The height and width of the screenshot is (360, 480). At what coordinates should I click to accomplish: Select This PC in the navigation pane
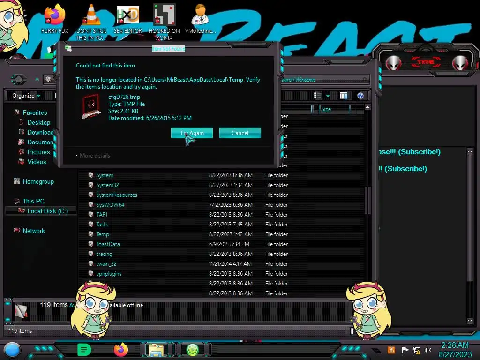click(x=33, y=201)
